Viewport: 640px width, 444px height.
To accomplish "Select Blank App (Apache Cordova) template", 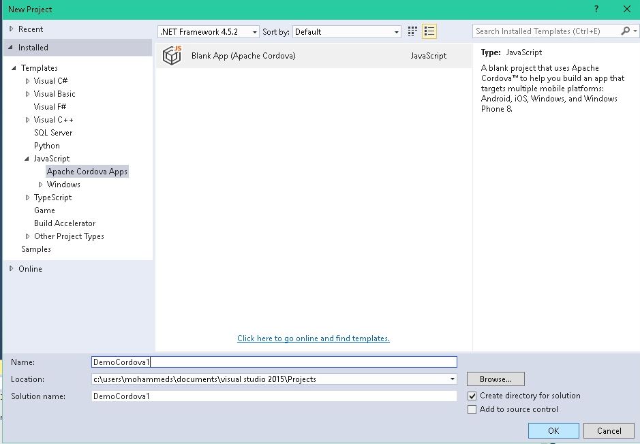I will tap(314, 55).
